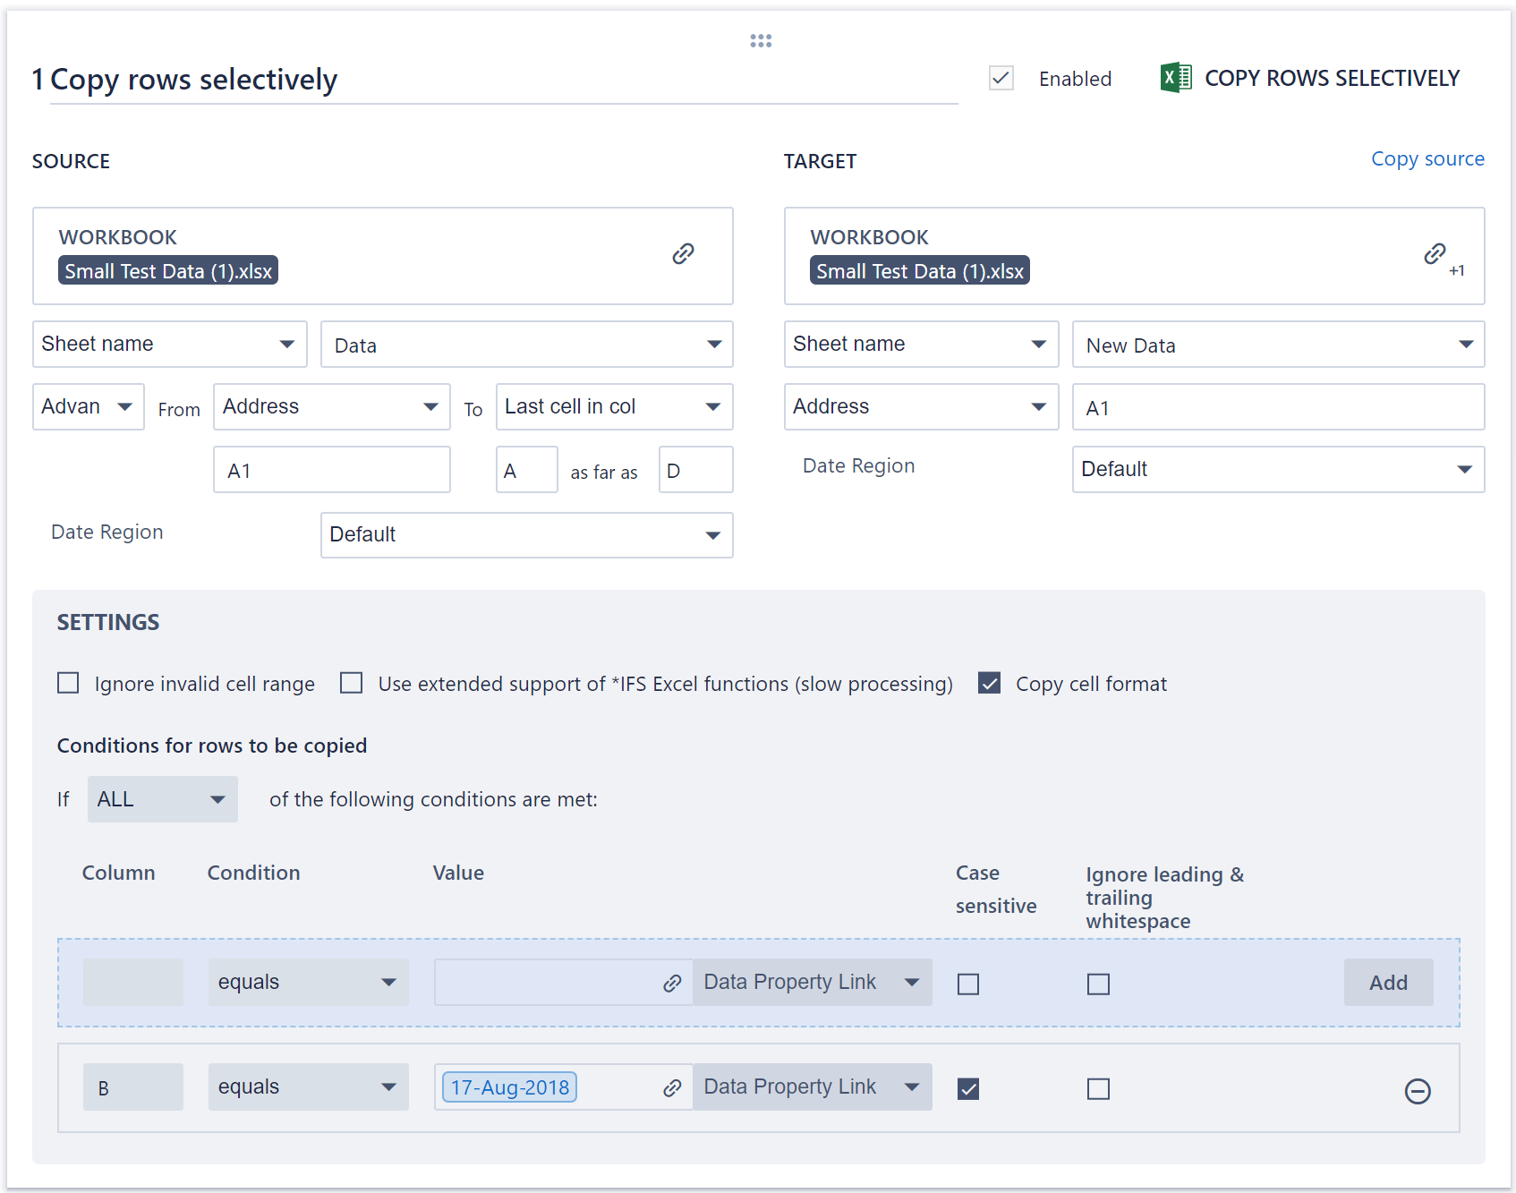Click the source workbook Small Test Data tag
This screenshot has height=1193, width=1516.
click(168, 271)
